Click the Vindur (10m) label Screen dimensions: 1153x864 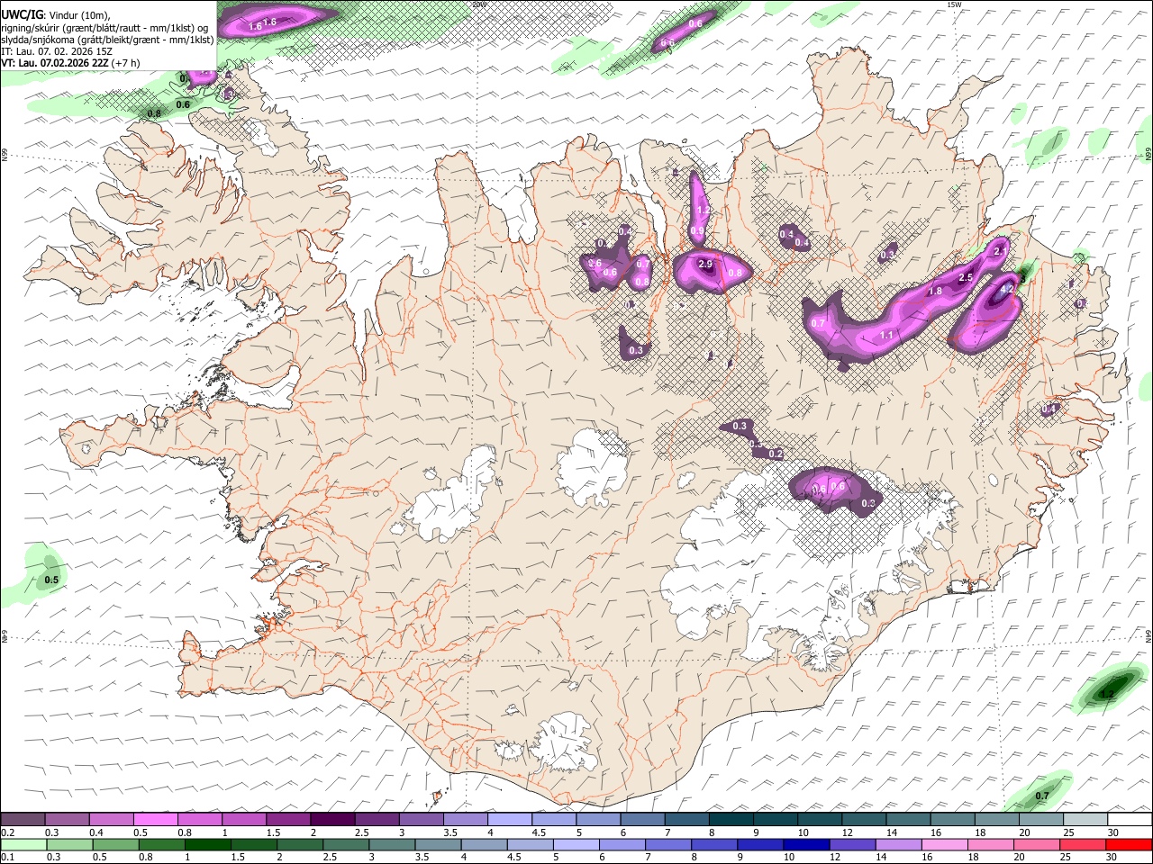pos(79,14)
